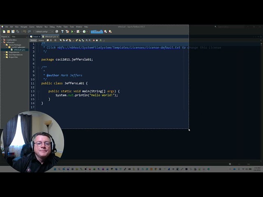
Task: Open the Refactor menu
Action: pyautogui.click(x=39, y=27)
